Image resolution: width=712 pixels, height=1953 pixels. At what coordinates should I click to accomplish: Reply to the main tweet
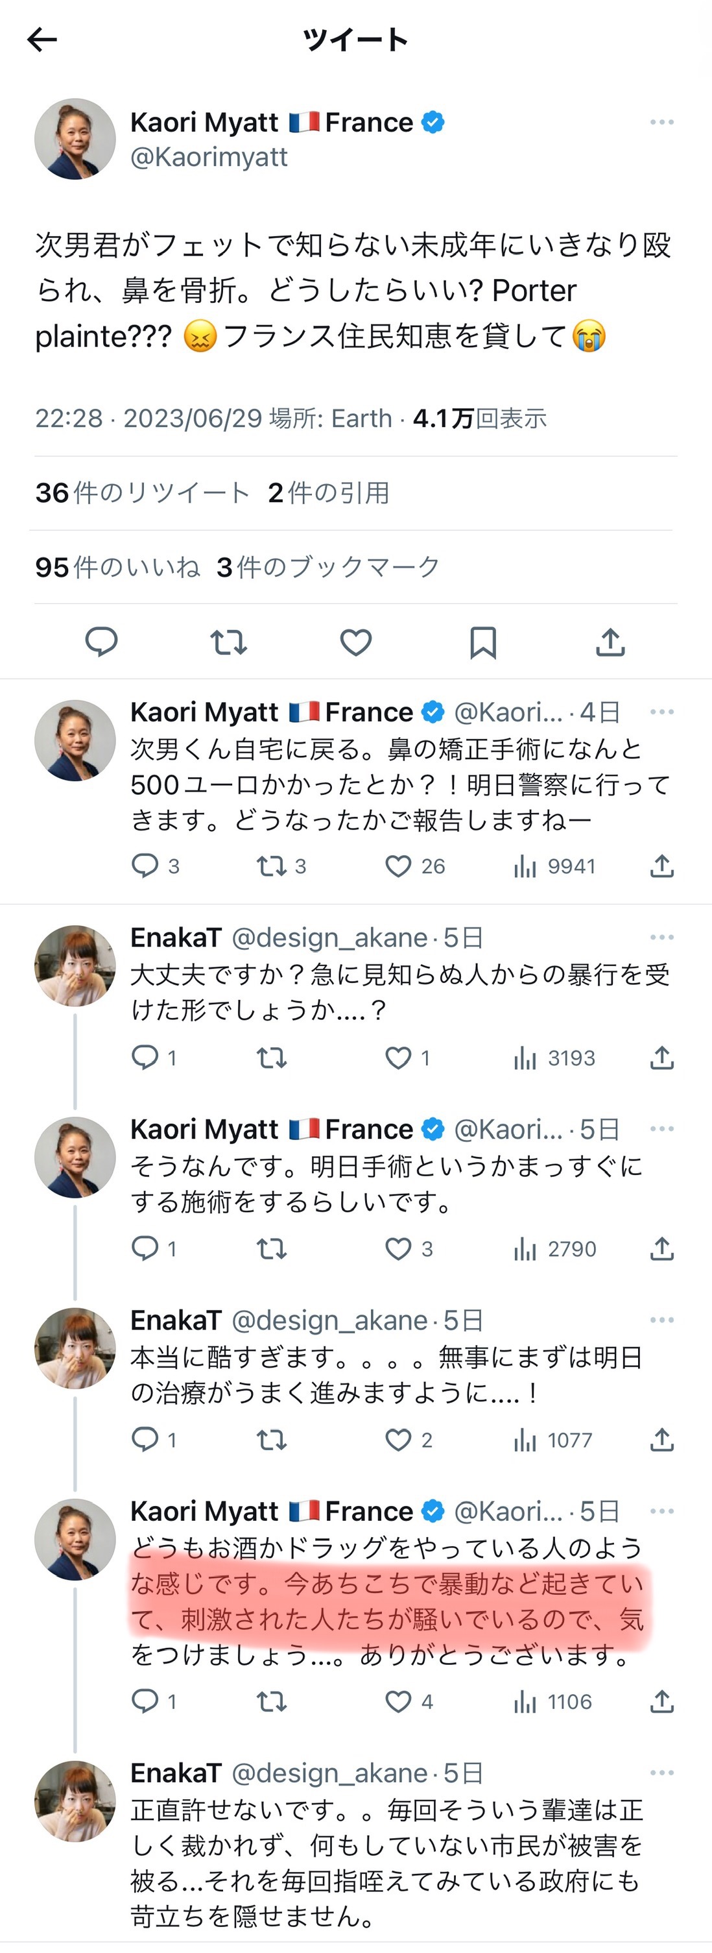click(x=101, y=642)
